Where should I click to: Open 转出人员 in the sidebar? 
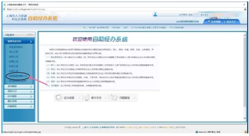(14, 57)
